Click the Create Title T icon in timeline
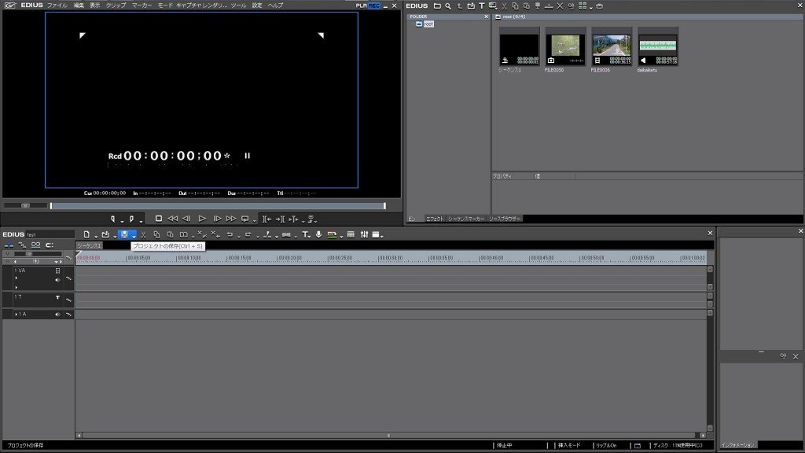Viewport: 805px width, 453px height. pyautogui.click(x=305, y=234)
